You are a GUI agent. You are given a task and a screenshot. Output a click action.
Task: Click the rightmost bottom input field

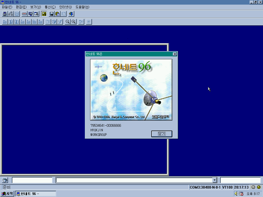(240, 180)
